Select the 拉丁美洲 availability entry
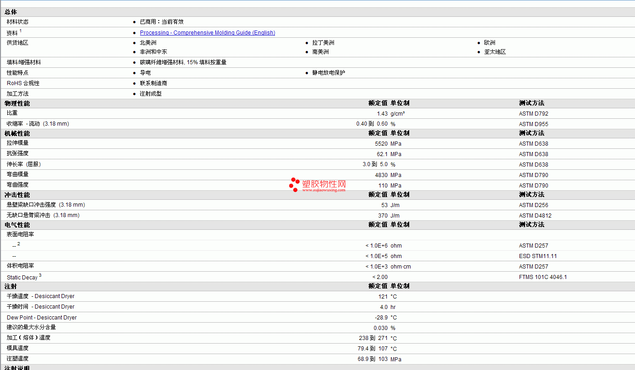The height and width of the screenshot is (370, 635). [x=323, y=43]
